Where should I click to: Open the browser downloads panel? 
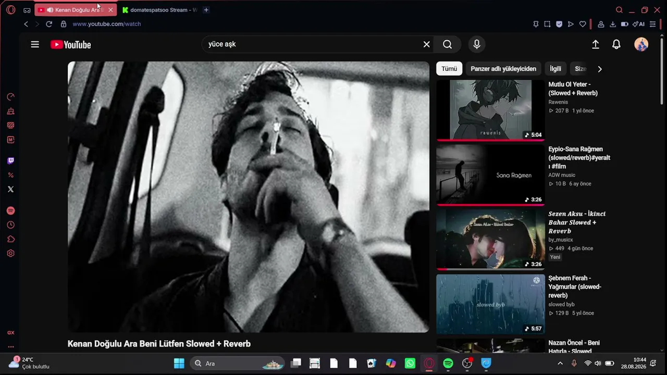click(x=613, y=24)
